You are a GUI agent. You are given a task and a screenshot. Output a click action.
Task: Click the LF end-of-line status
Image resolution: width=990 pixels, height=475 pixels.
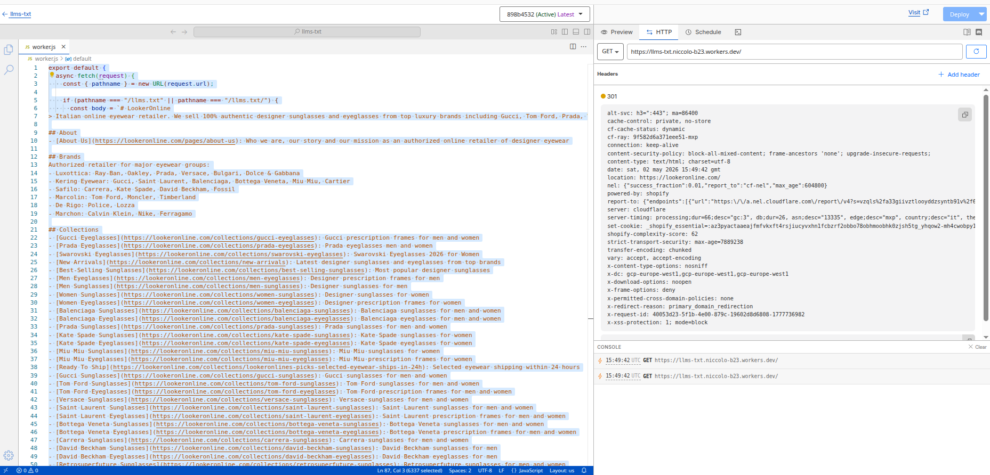click(x=501, y=471)
